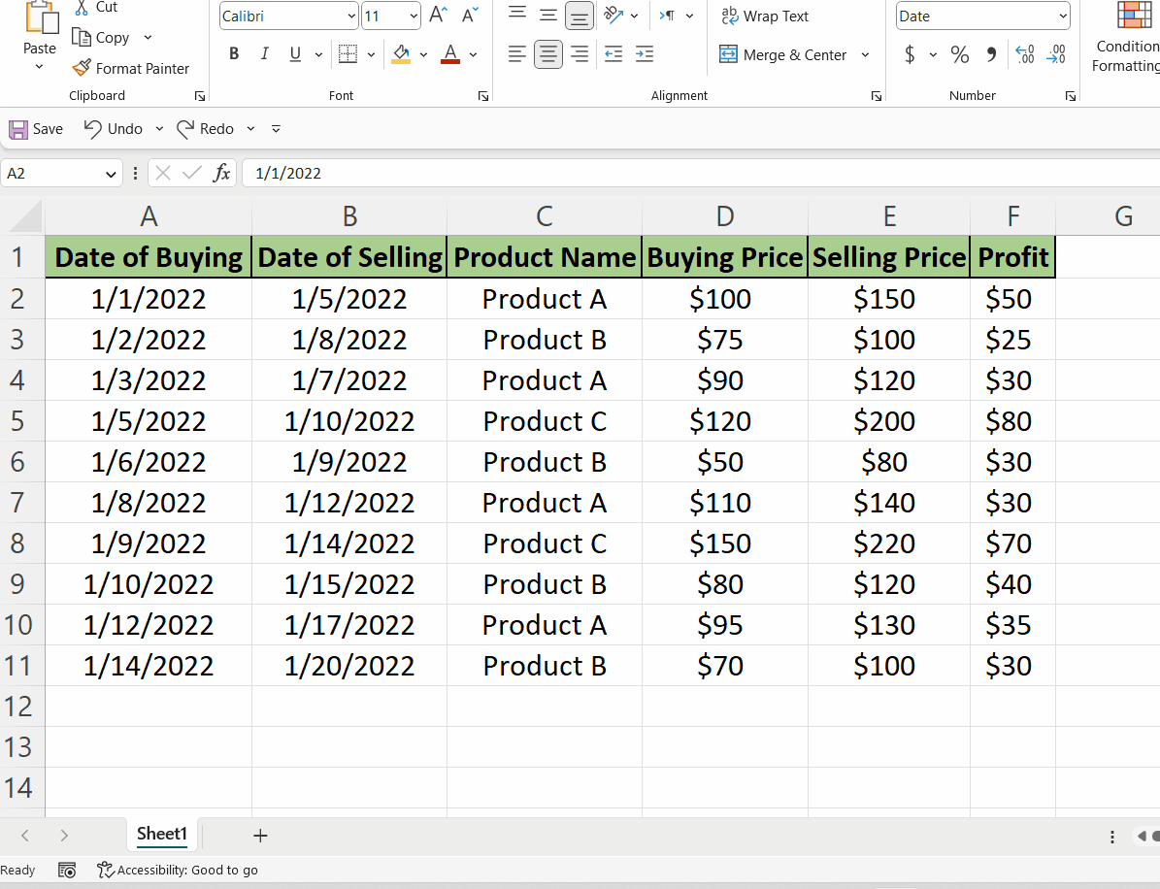Apply Merge & Center to selection
The height and width of the screenshot is (889, 1160).
(794, 54)
